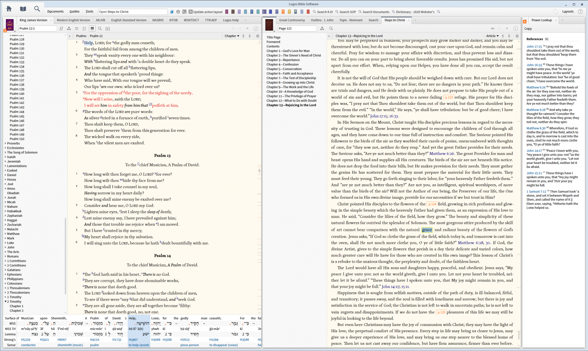Close the KJV locator bar with circle X
The width and height of the screenshot is (588, 351).
click(258, 36)
